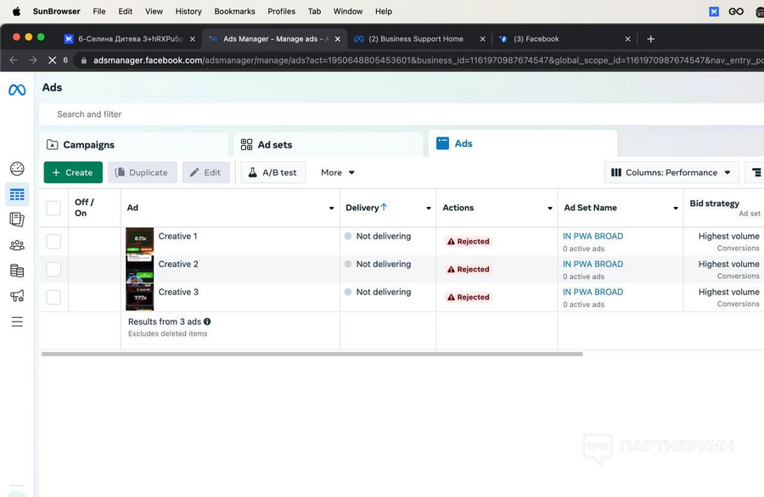Open the Columns: Performance dropdown

[671, 172]
